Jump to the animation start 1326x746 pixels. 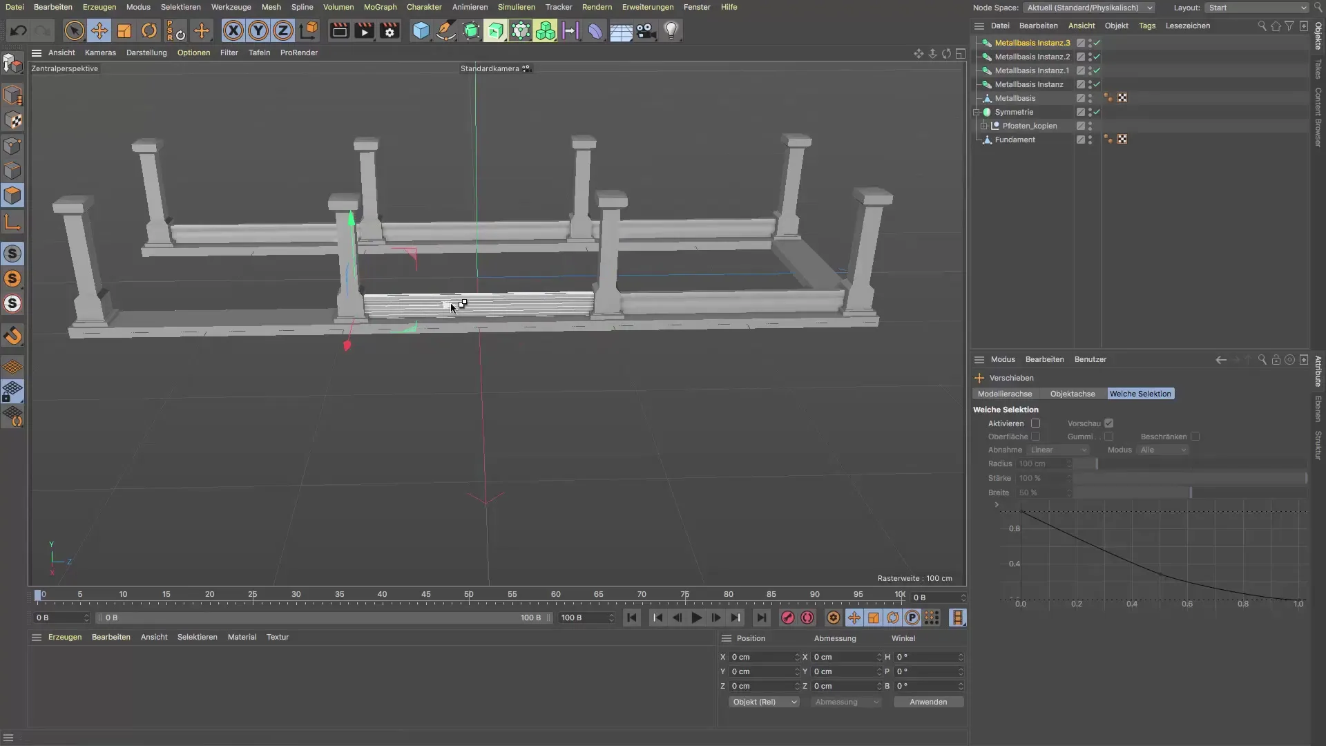coord(632,618)
